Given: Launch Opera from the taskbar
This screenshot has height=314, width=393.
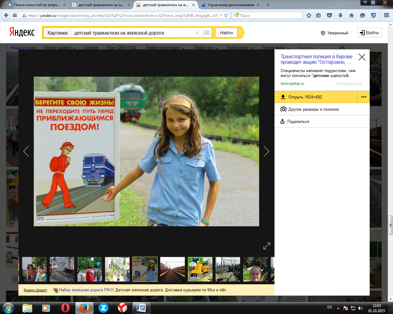Looking at the screenshot, I should [65, 308].
